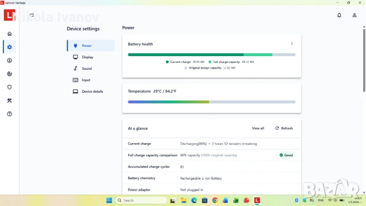Open the red app icon beside Vantage
Image resolution: width=366 pixels, height=206 pixels.
click(246, 200)
